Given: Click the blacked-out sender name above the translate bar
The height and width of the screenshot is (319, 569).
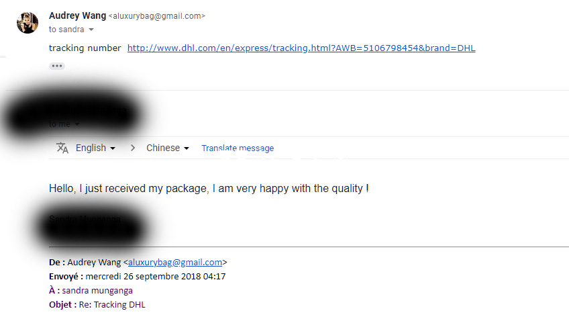Looking at the screenshot, I should point(72,113).
